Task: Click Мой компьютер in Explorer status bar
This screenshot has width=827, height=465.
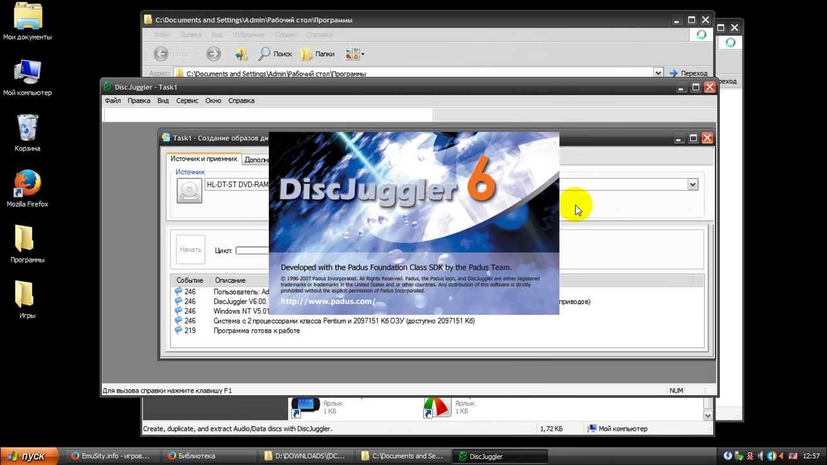Action: point(618,429)
